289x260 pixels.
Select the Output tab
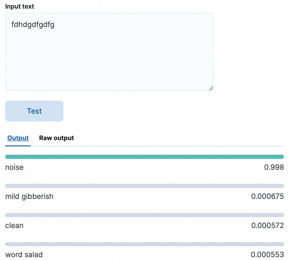[18, 138]
